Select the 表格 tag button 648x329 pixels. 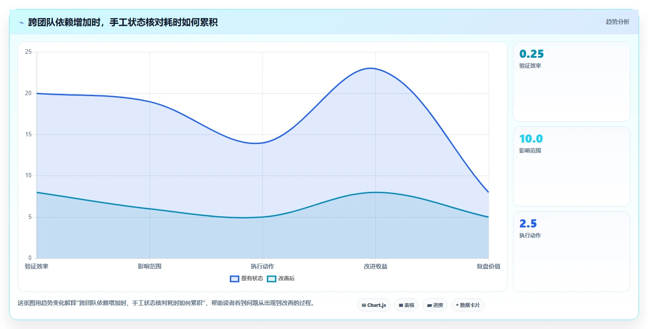(x=406, y=305)
